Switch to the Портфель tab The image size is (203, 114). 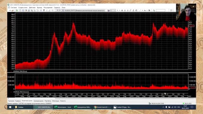[x=48, y=101]
